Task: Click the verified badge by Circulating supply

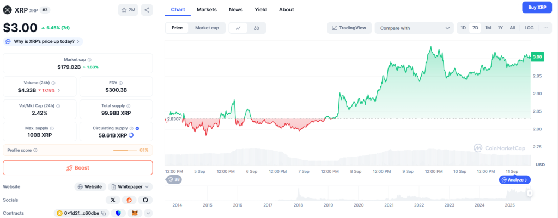Action: [137, 128]
